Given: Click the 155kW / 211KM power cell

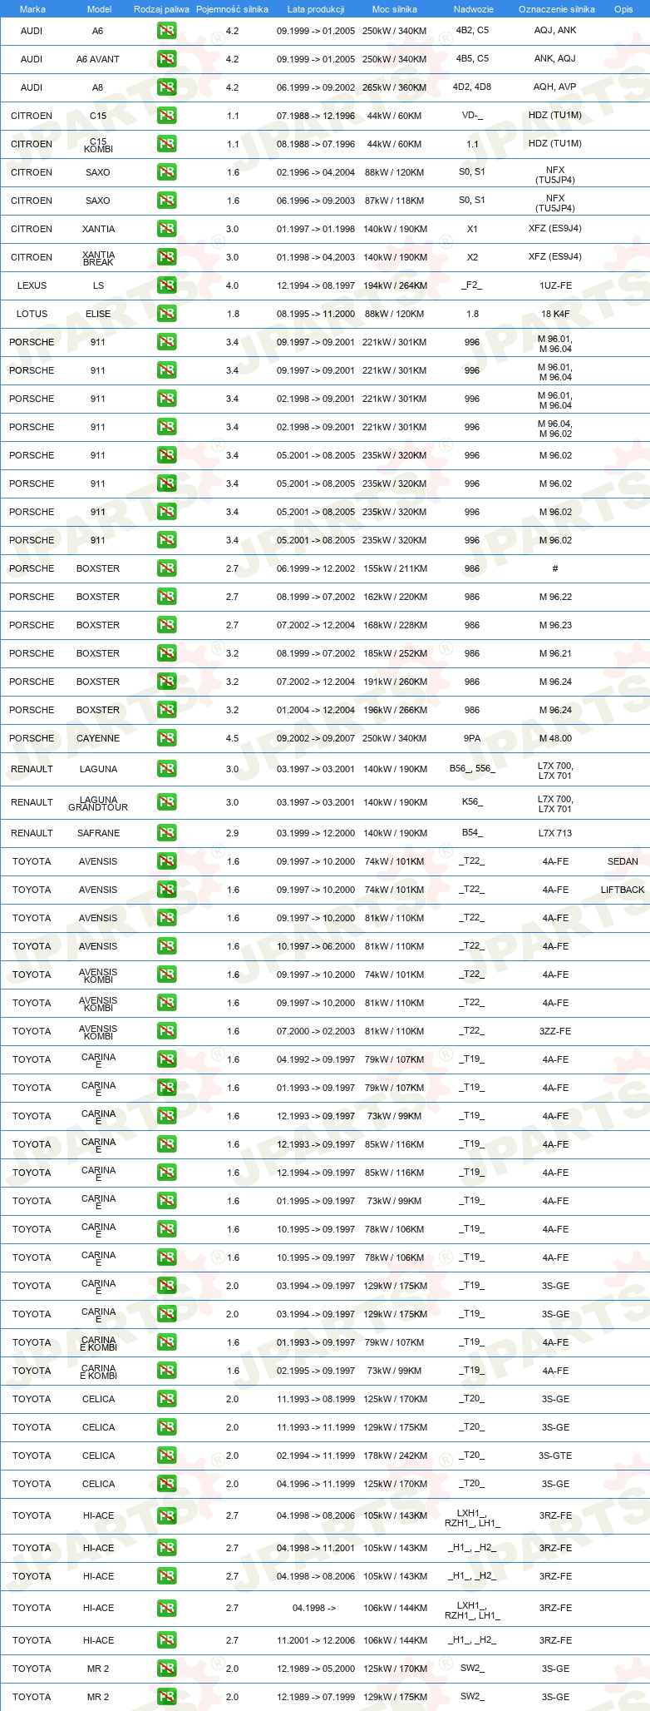Looking at the screenshot, I should (x=395, y=568).
